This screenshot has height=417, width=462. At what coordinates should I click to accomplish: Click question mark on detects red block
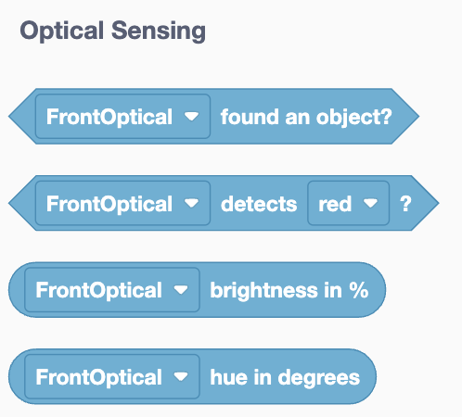pyautogui.click(x=405, y=204)
